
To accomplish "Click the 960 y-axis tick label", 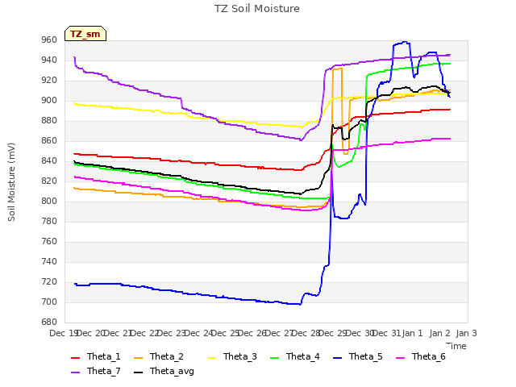I will pos(49,40).
